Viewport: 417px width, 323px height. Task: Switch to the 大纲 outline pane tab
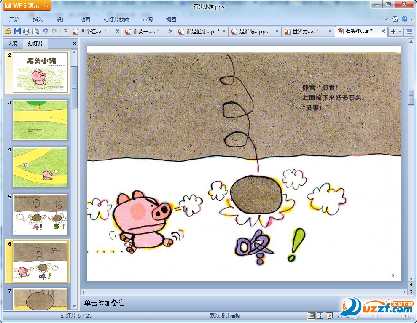[x=13, y=43]
